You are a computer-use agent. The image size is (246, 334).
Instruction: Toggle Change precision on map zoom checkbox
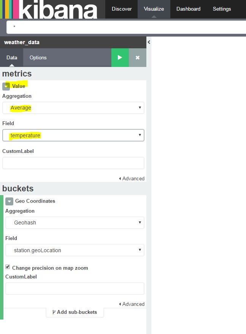[x=8, y=267]
